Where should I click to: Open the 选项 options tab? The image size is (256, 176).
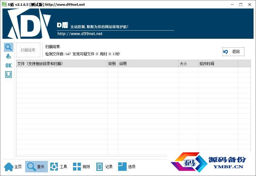coord(127,167)
